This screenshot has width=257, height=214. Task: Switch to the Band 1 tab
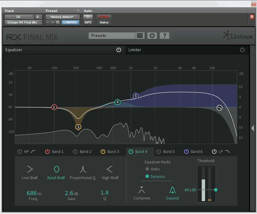(x=57, y=152)
